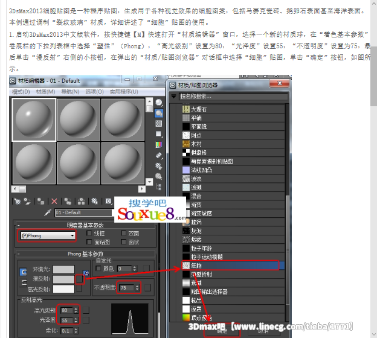Click Put Material to Scene icon
The width and height of the screenshot is (377, 338).
pyautogui.click(x=27, y=202)
